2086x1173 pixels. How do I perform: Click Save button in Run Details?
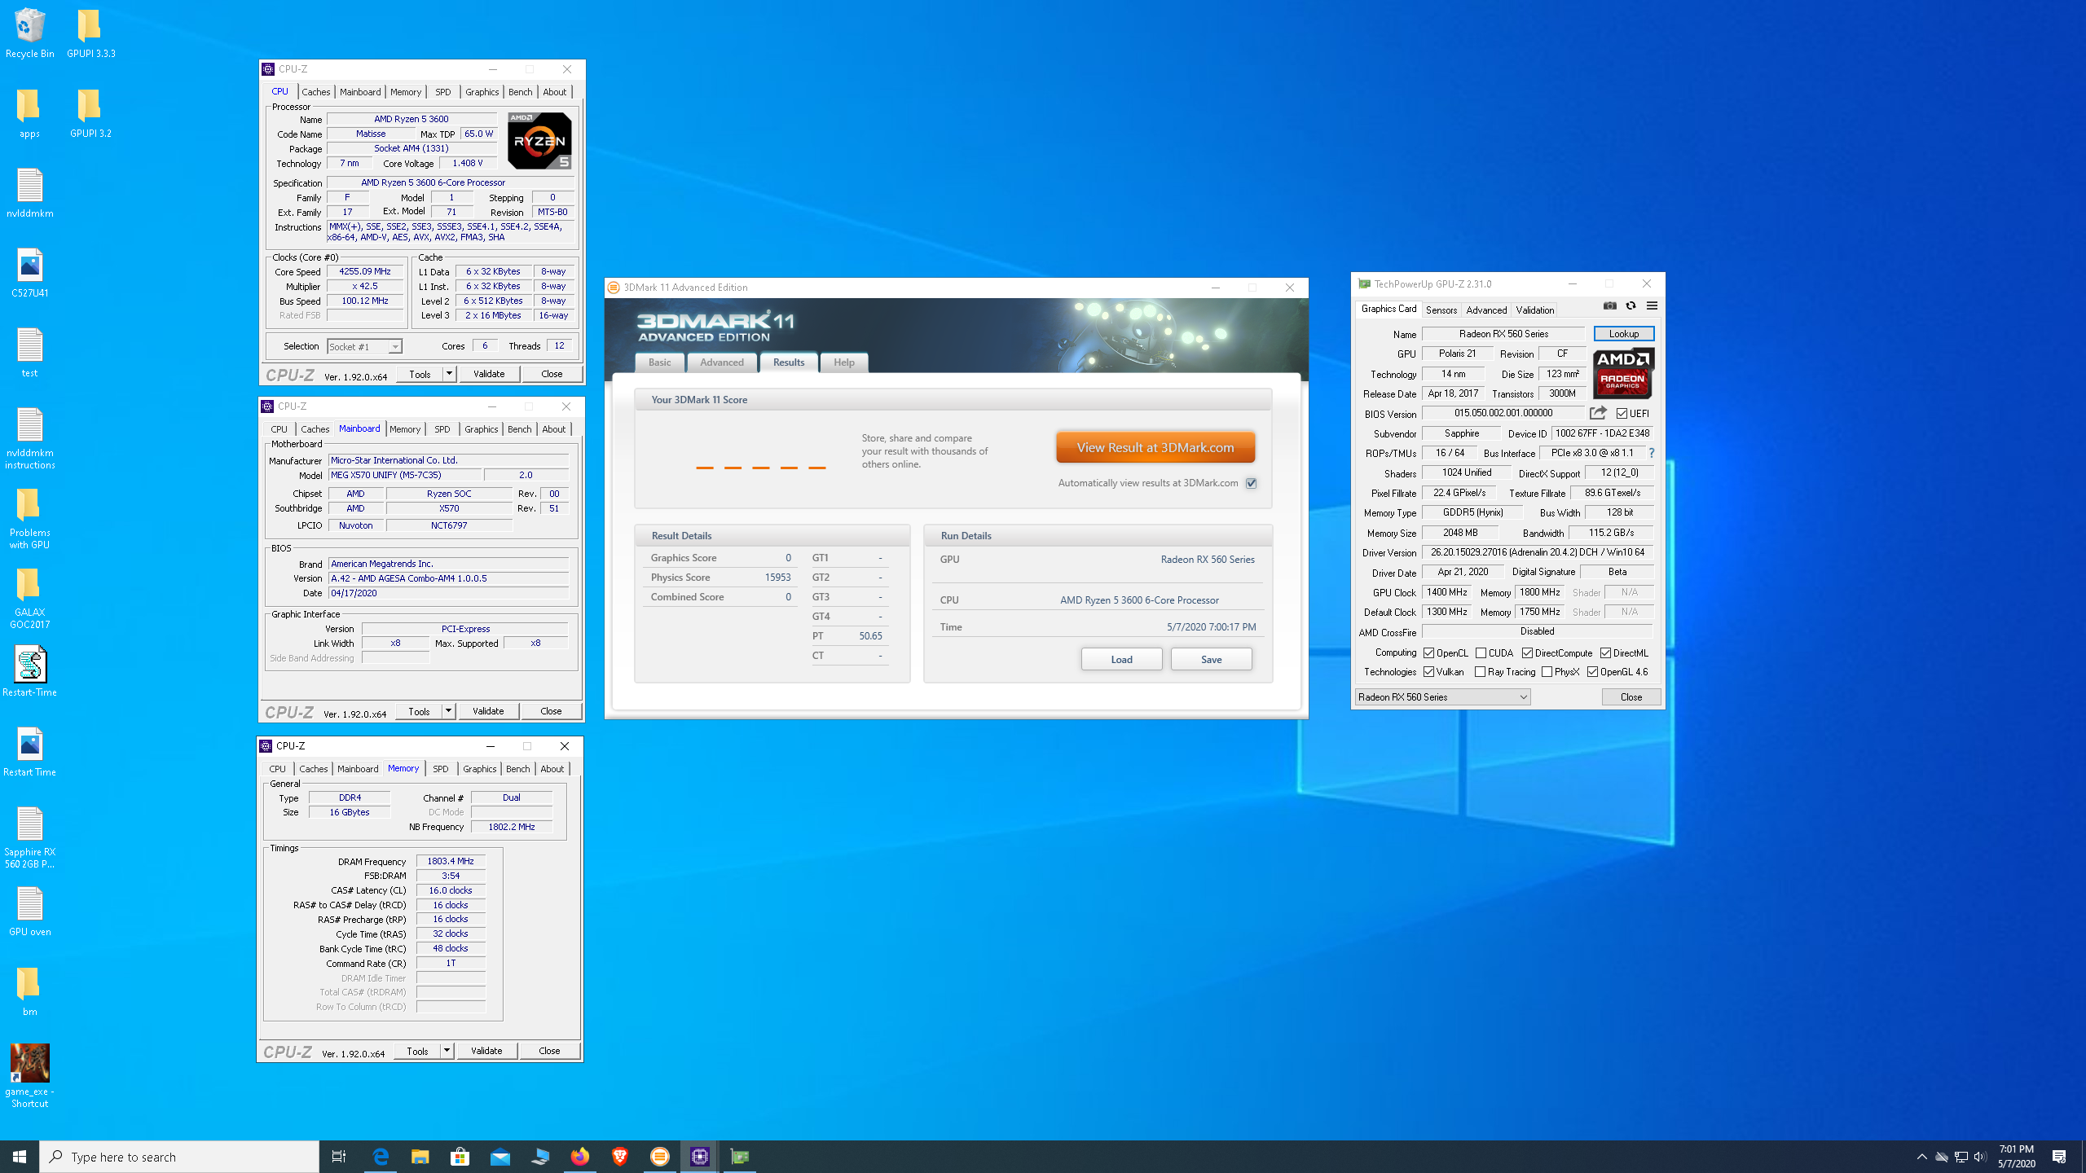point(1211,659)
